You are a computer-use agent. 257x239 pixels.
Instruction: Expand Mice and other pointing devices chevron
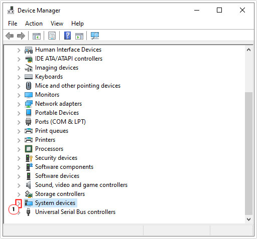(19, 86)
